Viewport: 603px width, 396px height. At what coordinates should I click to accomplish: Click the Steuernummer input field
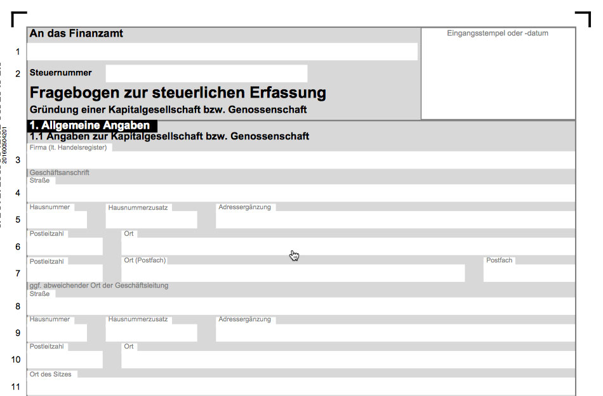pyautogui.click(x=206, y=73)
